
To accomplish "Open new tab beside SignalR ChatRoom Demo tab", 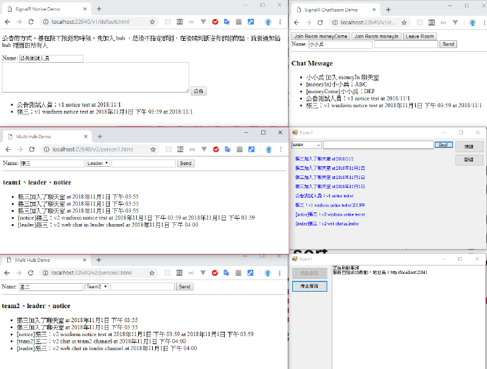I will [387, 9].
